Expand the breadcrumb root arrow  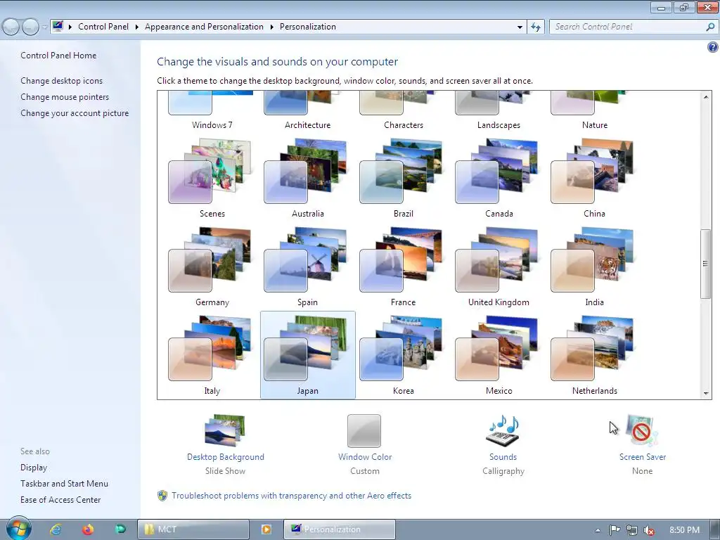(x=70, y=27)
